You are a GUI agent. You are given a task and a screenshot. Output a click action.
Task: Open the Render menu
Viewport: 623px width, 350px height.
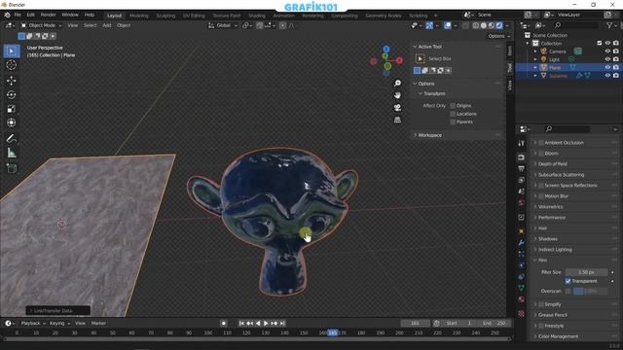coord(49,15)
